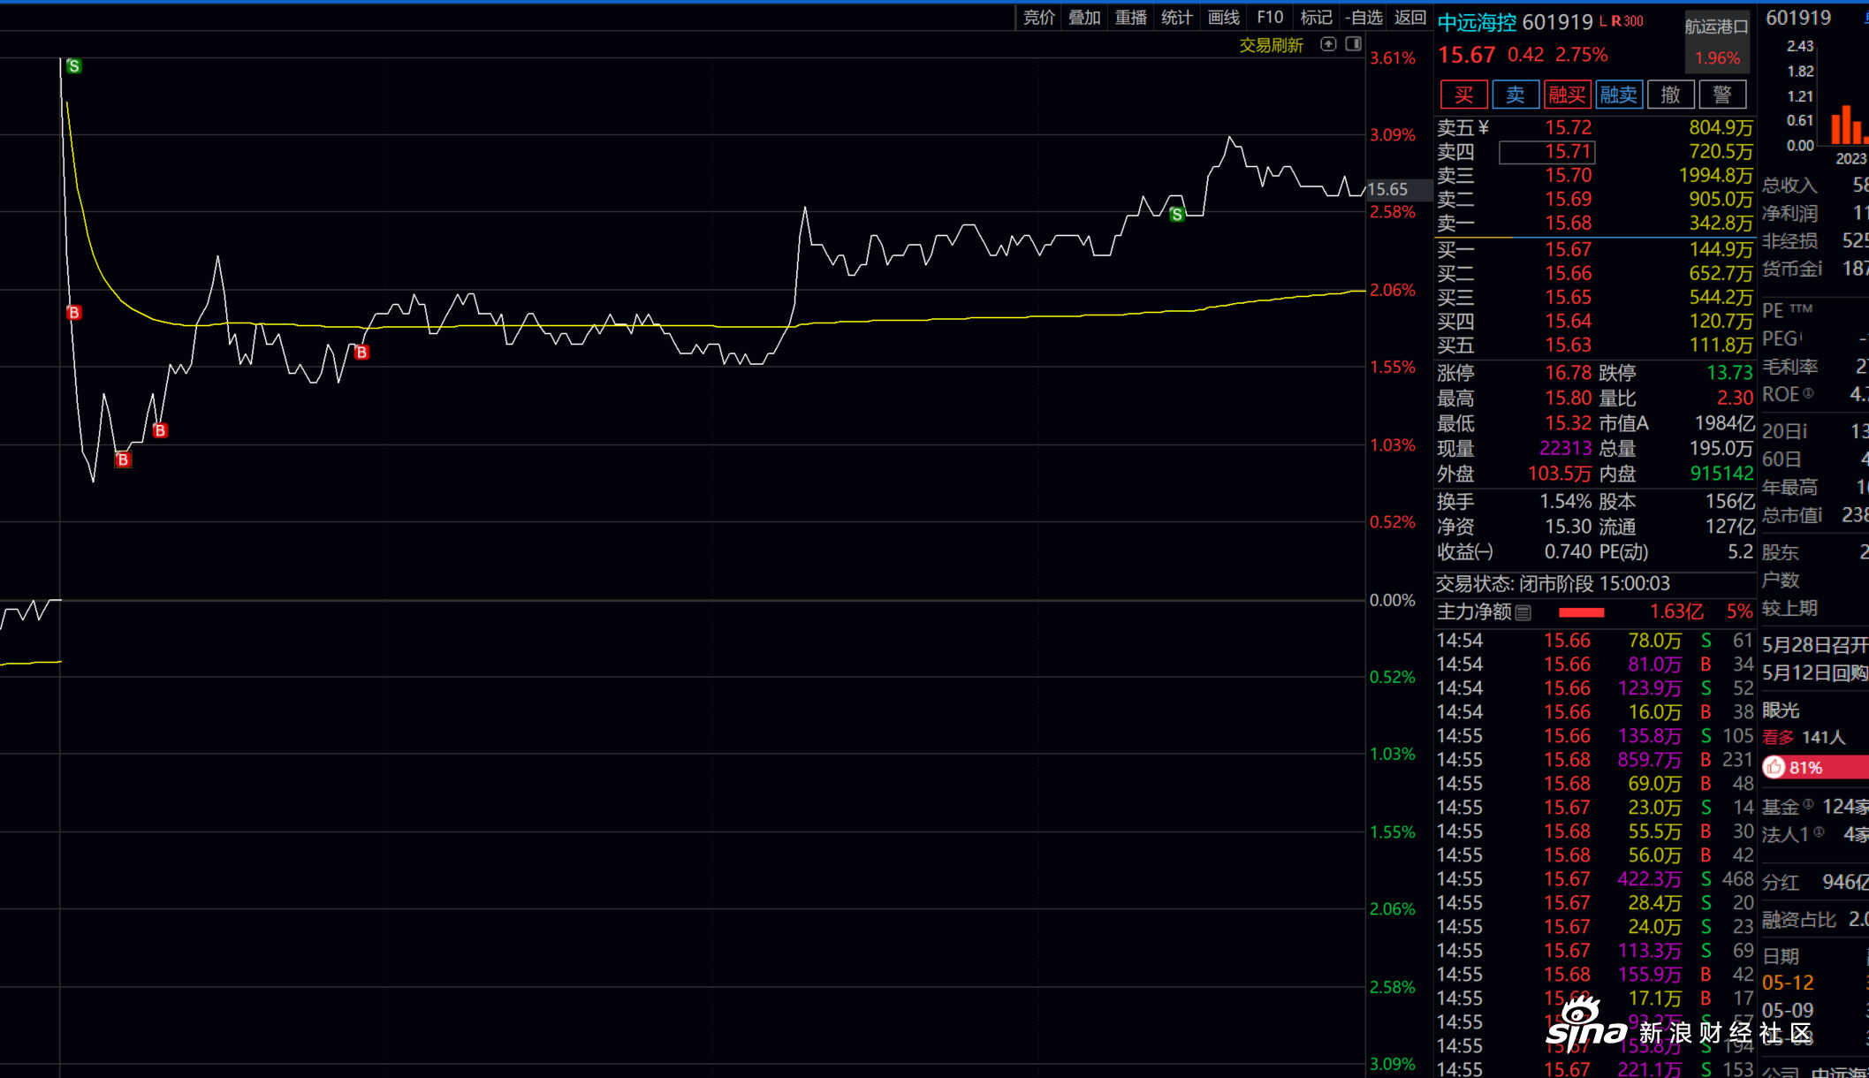1869x1078 pixels.
Task: Click 重播 replay in top toolbar
Action: click(1130, 18)
